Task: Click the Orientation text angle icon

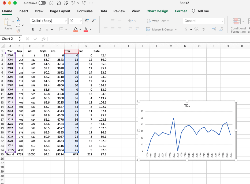Action: point(130,21)
